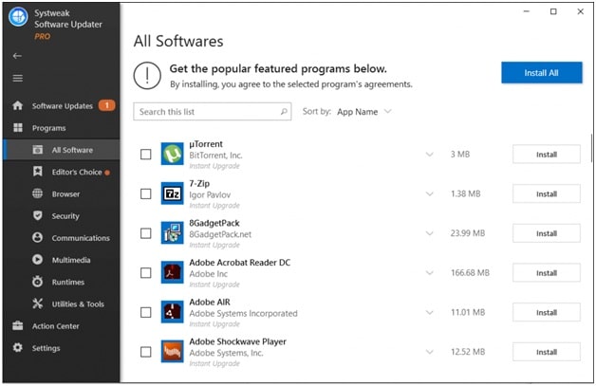
Task: Click the Utilities & Tools wrench icon
Action: (38, 303)
